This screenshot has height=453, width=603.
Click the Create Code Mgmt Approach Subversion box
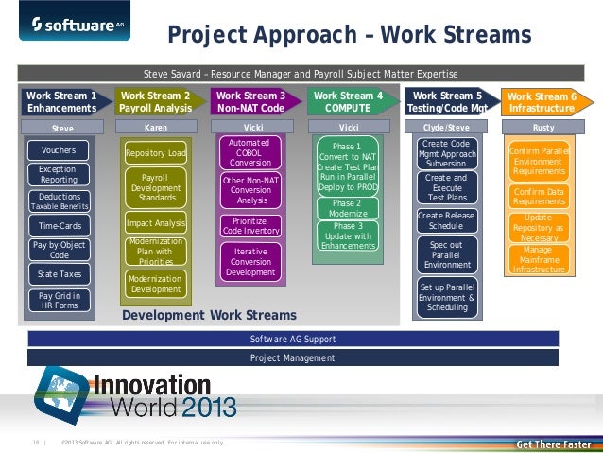[x=447, y=153]
